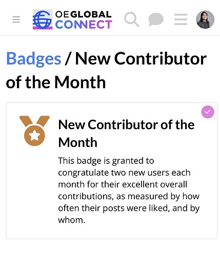Click the word 'whom.' ending the description
Screen dimensions: 220x256
(x=72, y=220)
